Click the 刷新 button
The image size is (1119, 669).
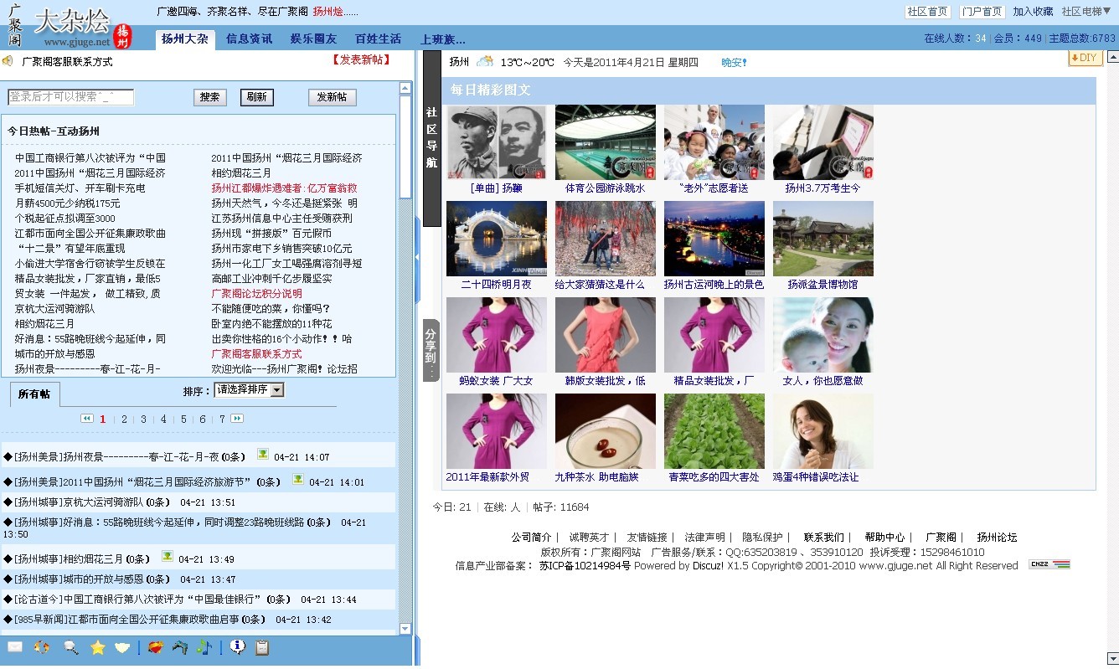257,97
